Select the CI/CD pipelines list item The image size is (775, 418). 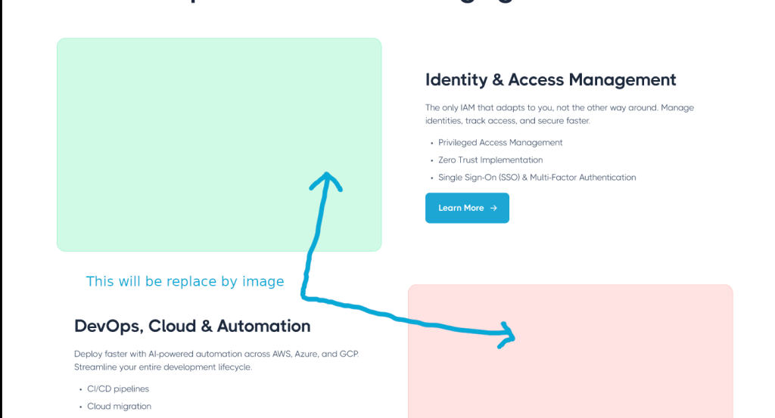(x=118, y=389)
